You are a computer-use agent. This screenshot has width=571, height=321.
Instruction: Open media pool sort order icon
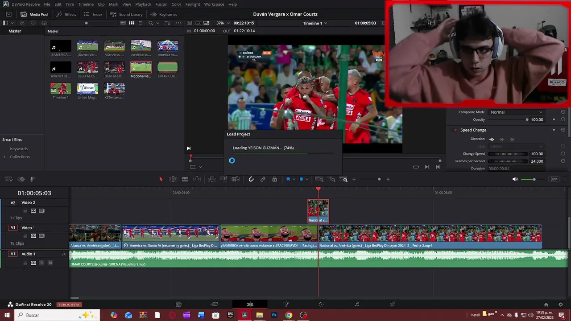[x=168, y=23]
